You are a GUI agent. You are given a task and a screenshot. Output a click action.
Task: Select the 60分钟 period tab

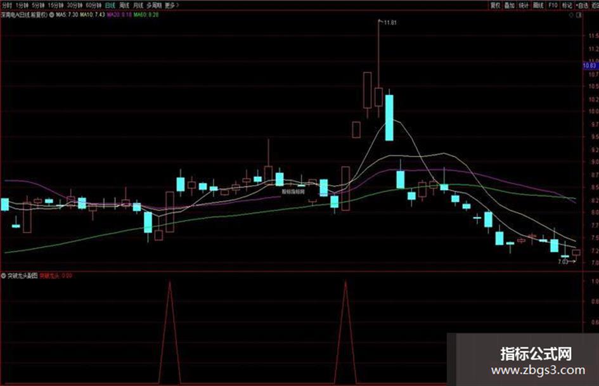94,5
